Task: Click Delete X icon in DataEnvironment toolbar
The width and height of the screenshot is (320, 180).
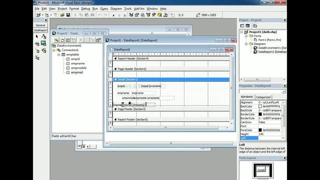Action: click(81, 40)
